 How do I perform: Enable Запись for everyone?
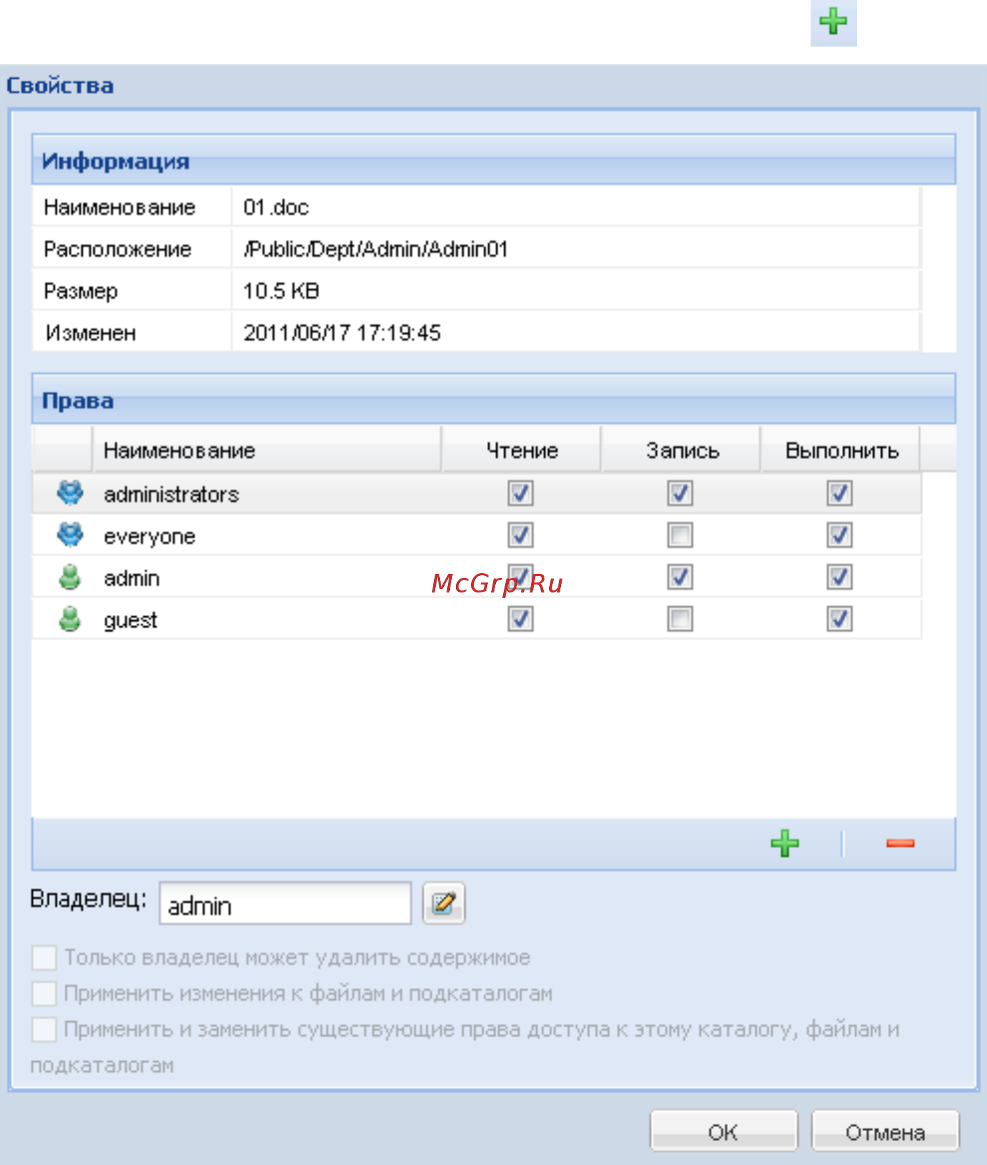click(680, 535)
